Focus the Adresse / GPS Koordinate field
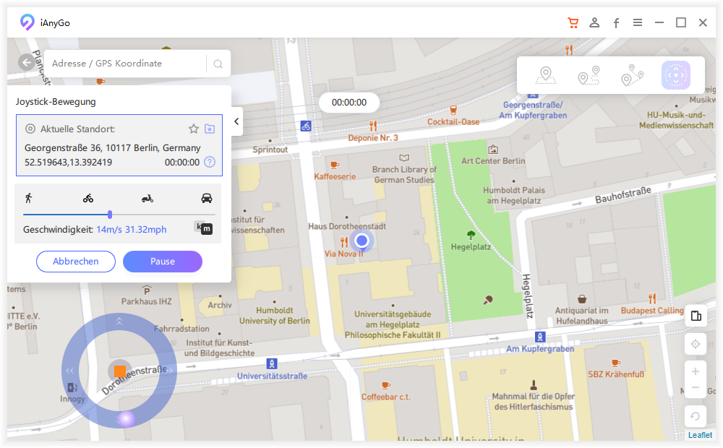This screenshot has height=448, width=723. point(124,64)
